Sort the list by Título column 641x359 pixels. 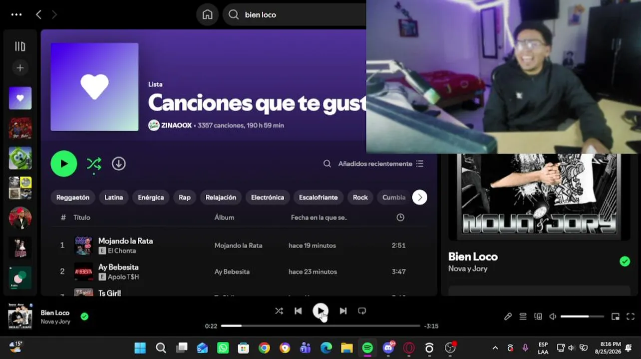coord(82,217)
